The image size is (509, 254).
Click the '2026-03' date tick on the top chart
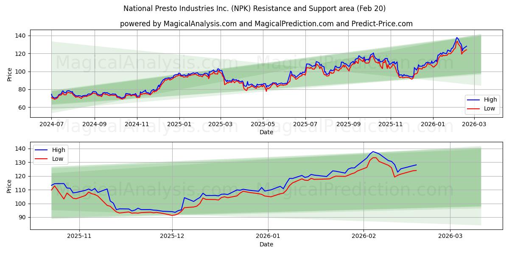(x=474, y=125)
